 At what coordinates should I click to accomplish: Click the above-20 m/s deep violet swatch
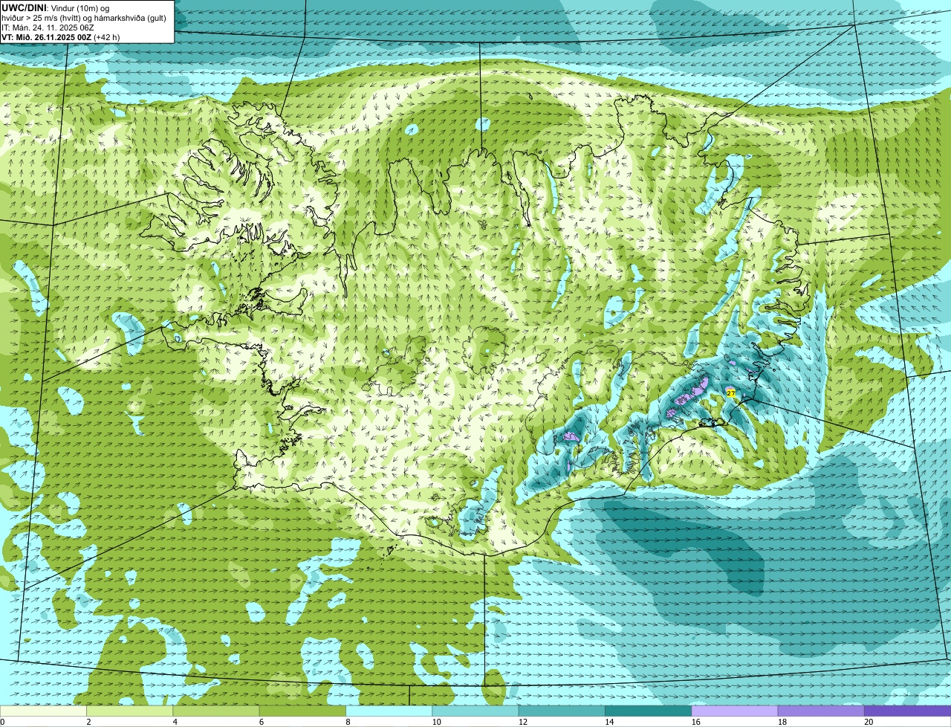click(x=908, y=711)
